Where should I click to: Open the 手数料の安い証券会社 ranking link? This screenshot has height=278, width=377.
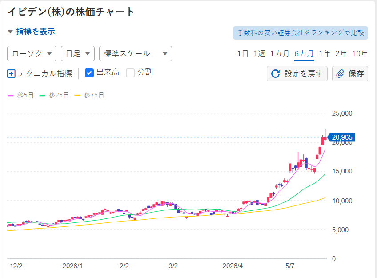coord(301,33)
